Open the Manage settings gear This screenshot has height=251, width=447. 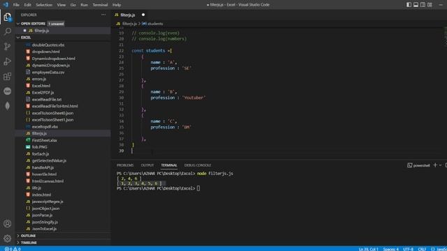tap(8, 238)
